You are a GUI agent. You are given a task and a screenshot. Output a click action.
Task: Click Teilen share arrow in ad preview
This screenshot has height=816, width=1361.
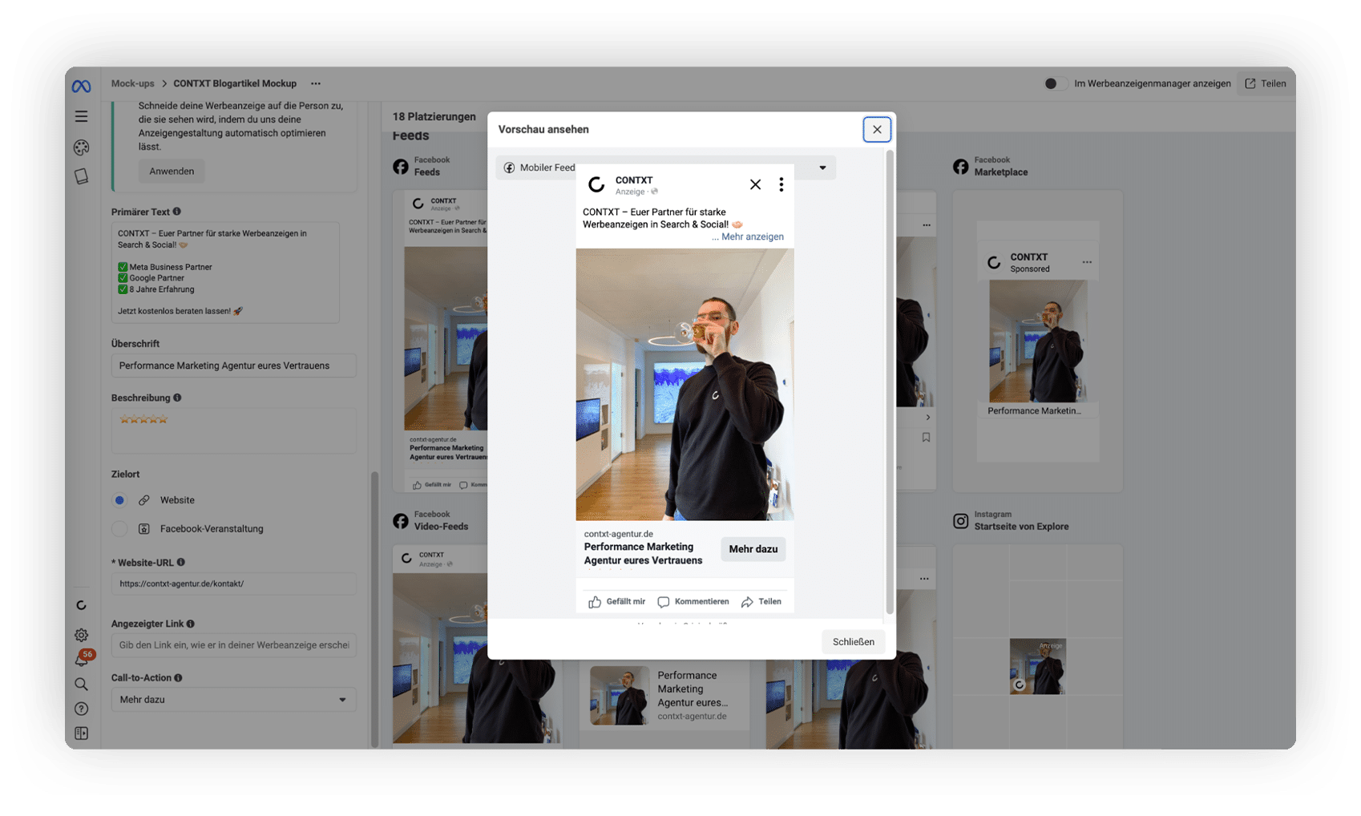[761, 602]
